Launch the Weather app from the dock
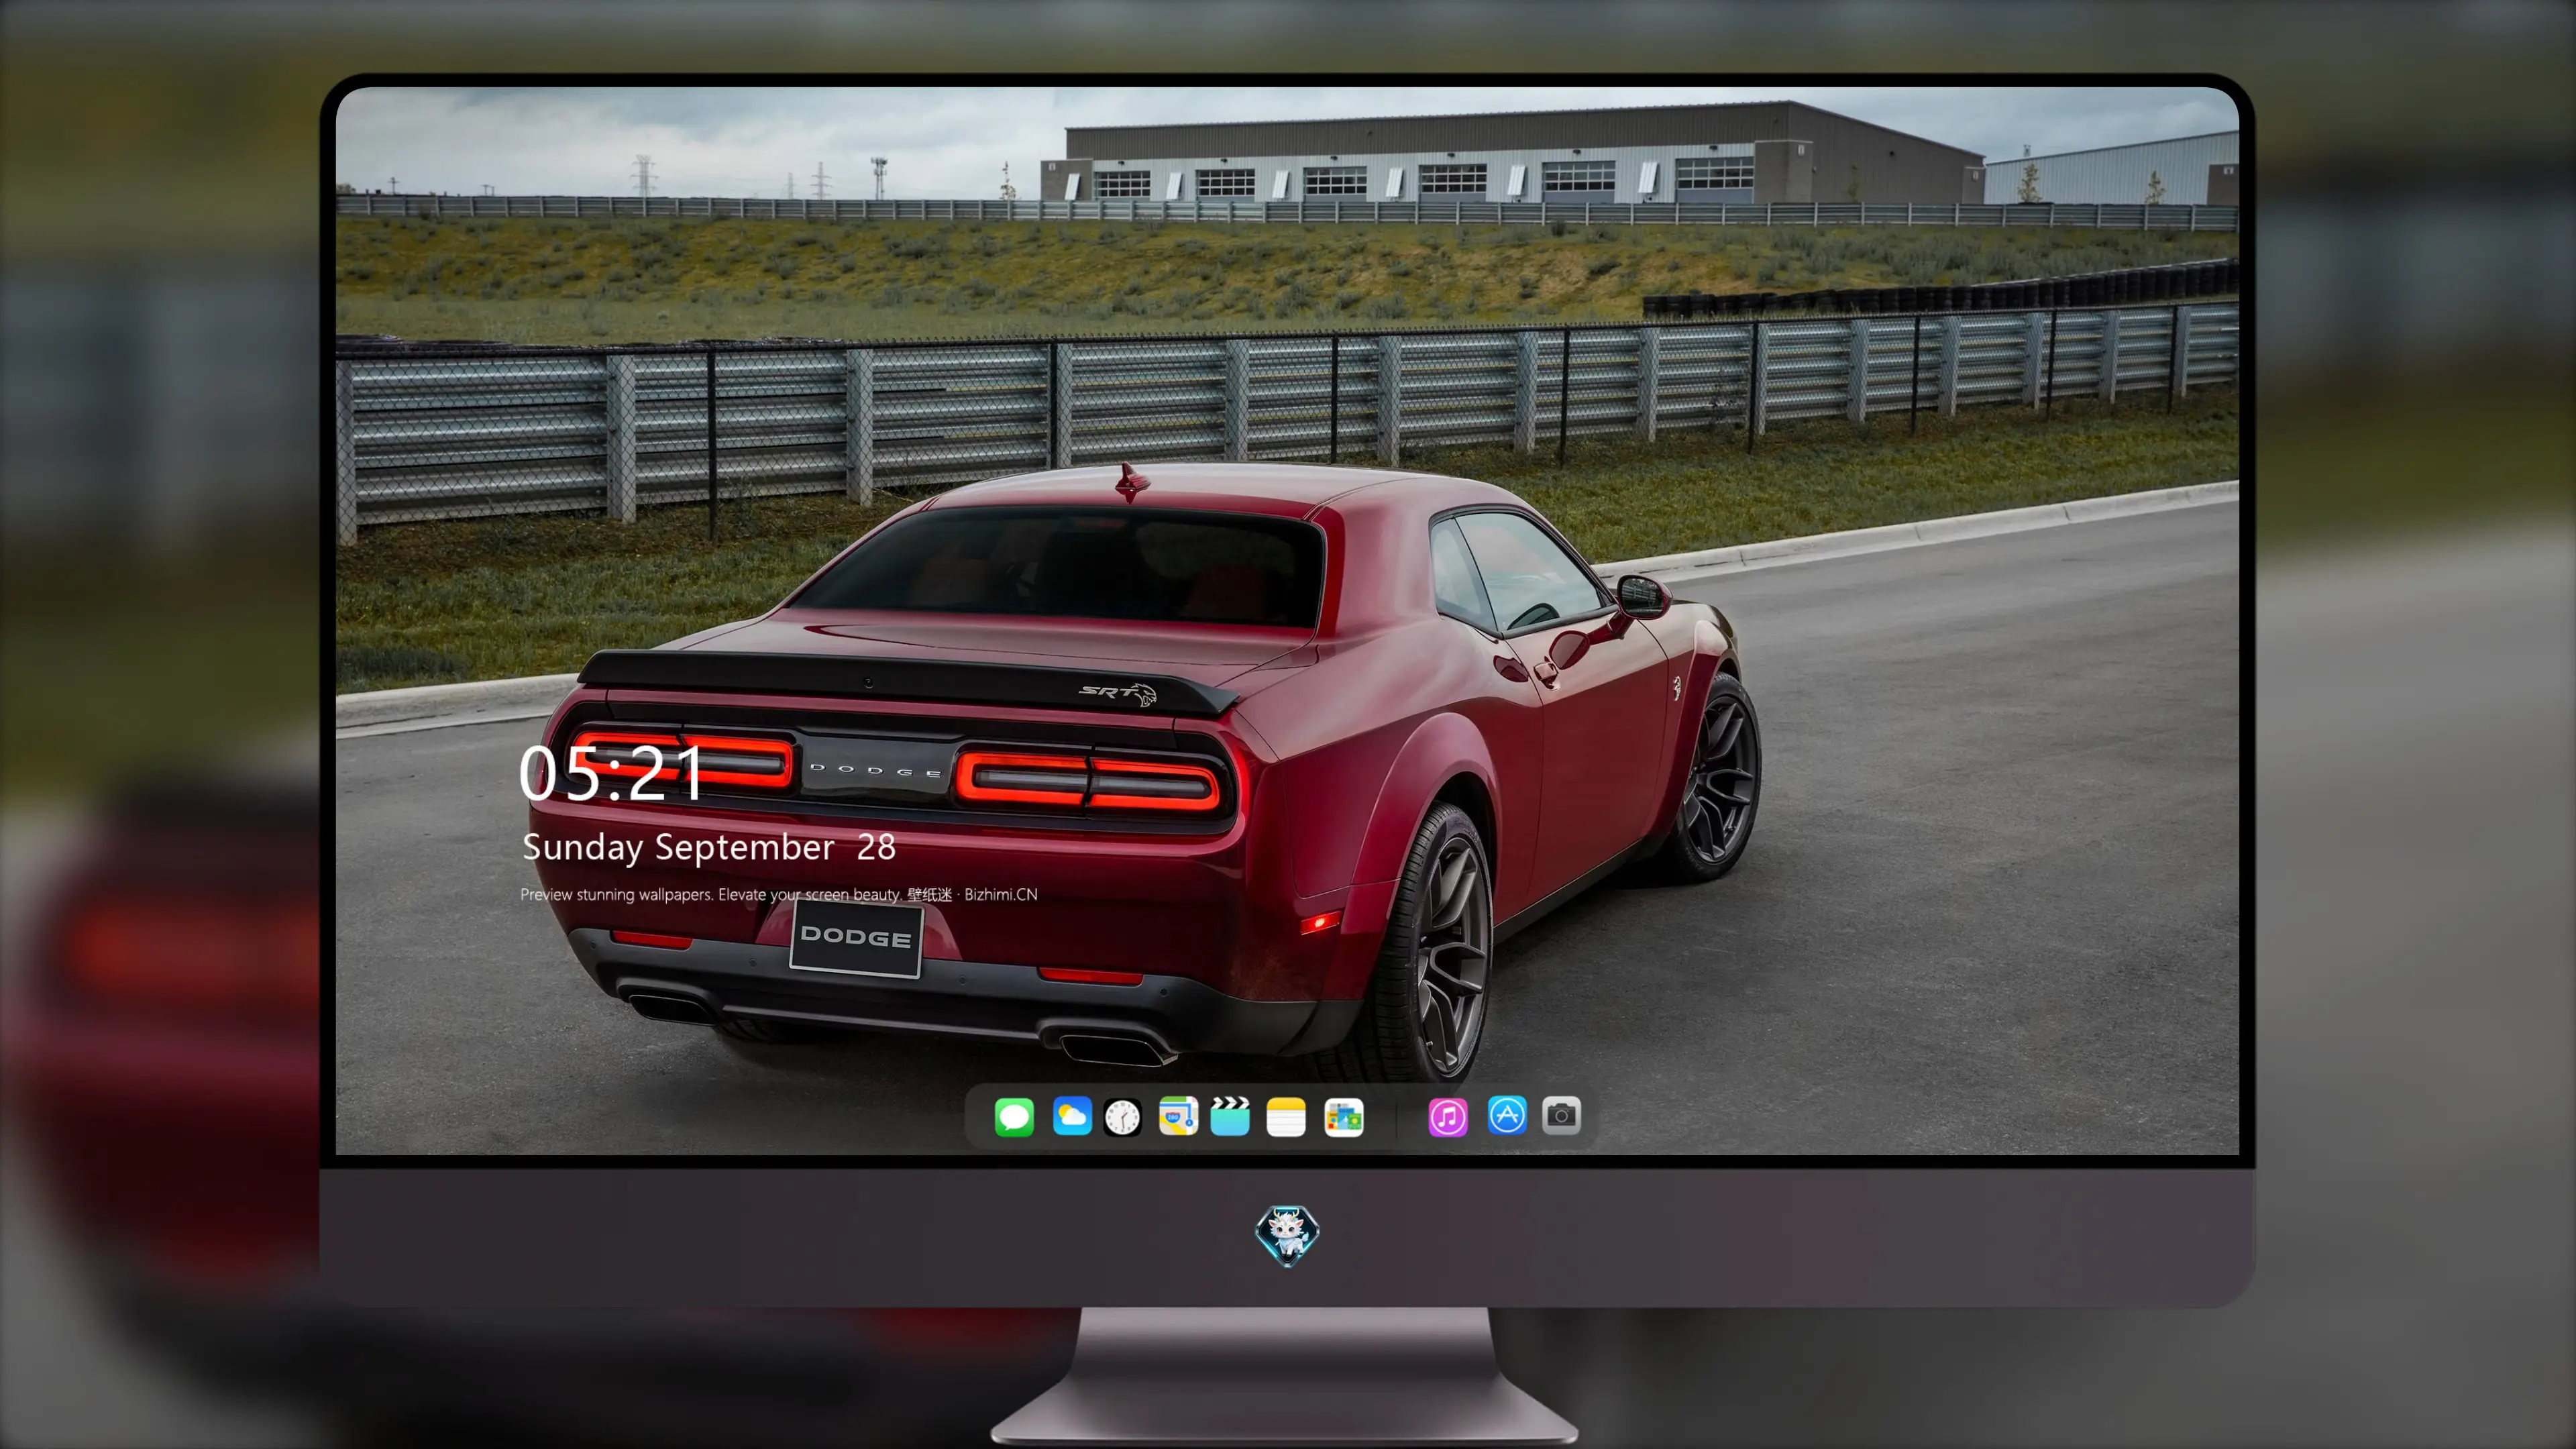This screenshot has height=1449, width=2576. 1072,1116
